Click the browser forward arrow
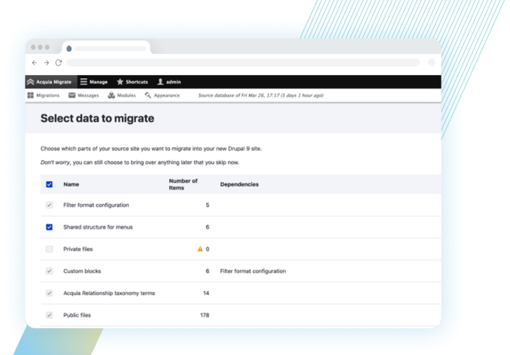510x355 pixels. 46,62
